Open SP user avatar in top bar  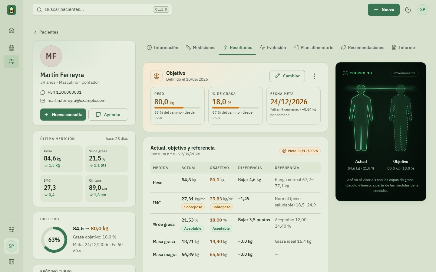click(x=423, y=10)
